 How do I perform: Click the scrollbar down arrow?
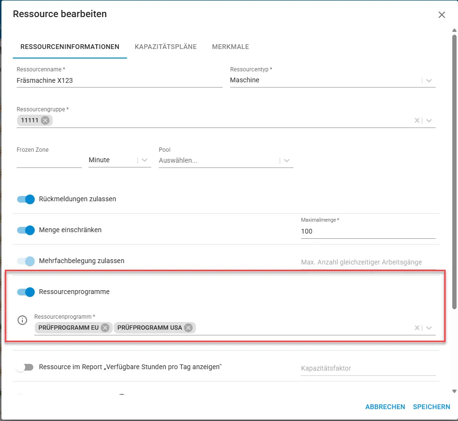(454, 391)
